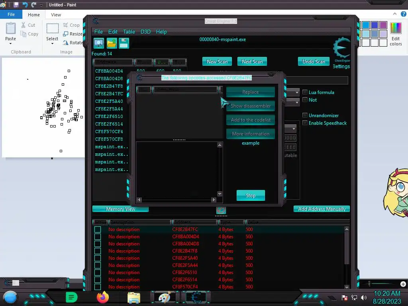Launch Firefox from the taskbar

[103, 297]
